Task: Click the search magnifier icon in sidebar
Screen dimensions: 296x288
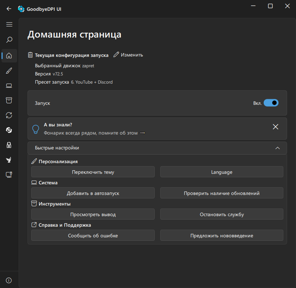Action: [x=9, y=40]
